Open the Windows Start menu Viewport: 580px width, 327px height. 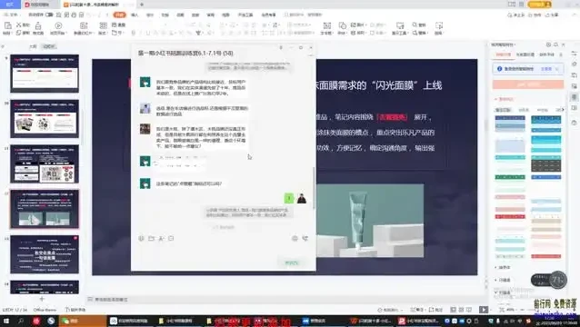coord(6,321)
